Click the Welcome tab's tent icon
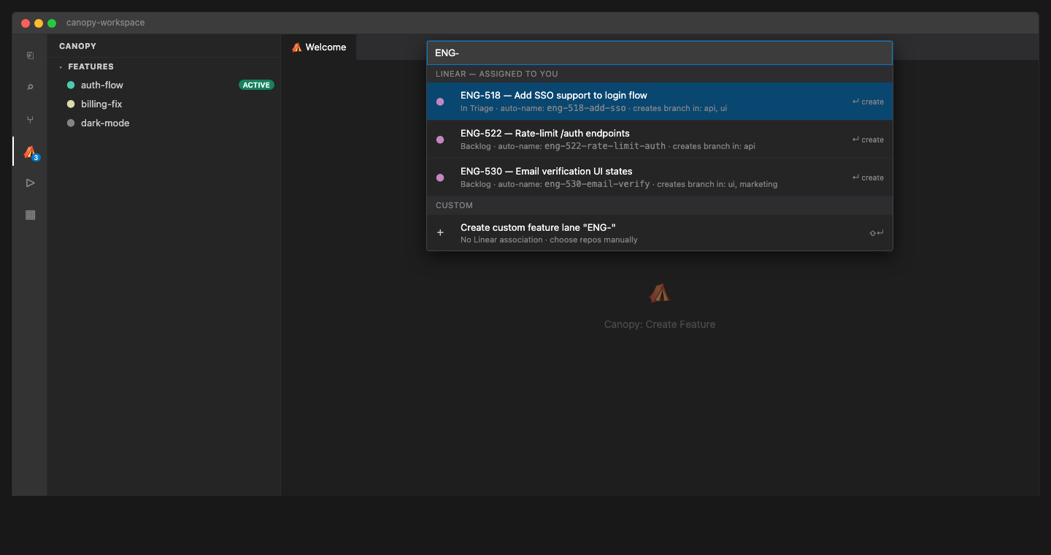This screenshot has height=555, width=1051. pos(296,47)
